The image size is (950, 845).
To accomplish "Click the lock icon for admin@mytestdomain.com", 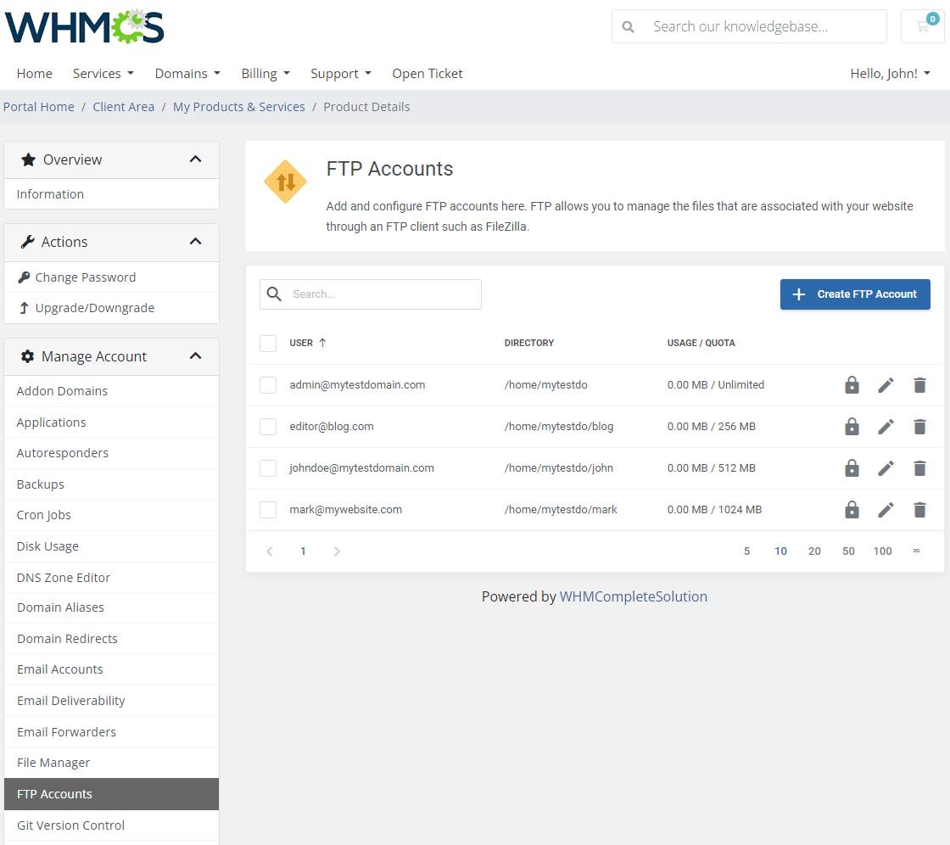I will pos(852,385).
